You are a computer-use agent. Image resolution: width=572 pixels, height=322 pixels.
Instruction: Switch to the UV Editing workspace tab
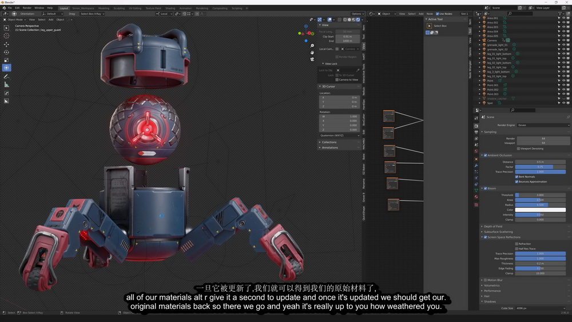[x=134, y=8]
